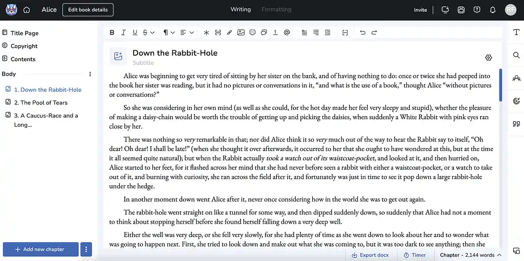The width and height of the screenshot is (524, 261).
Task: Expand paragraph style dropdown arrow
Action: [173, 32]
